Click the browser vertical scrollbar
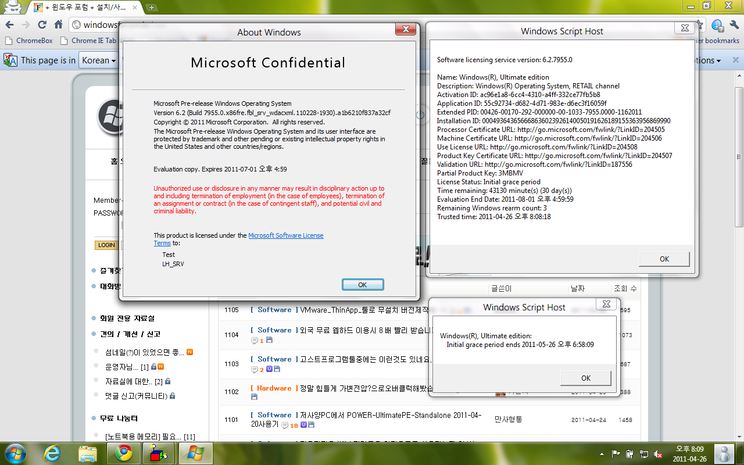The height and width of the screenshot is (465, 744). 739,157
